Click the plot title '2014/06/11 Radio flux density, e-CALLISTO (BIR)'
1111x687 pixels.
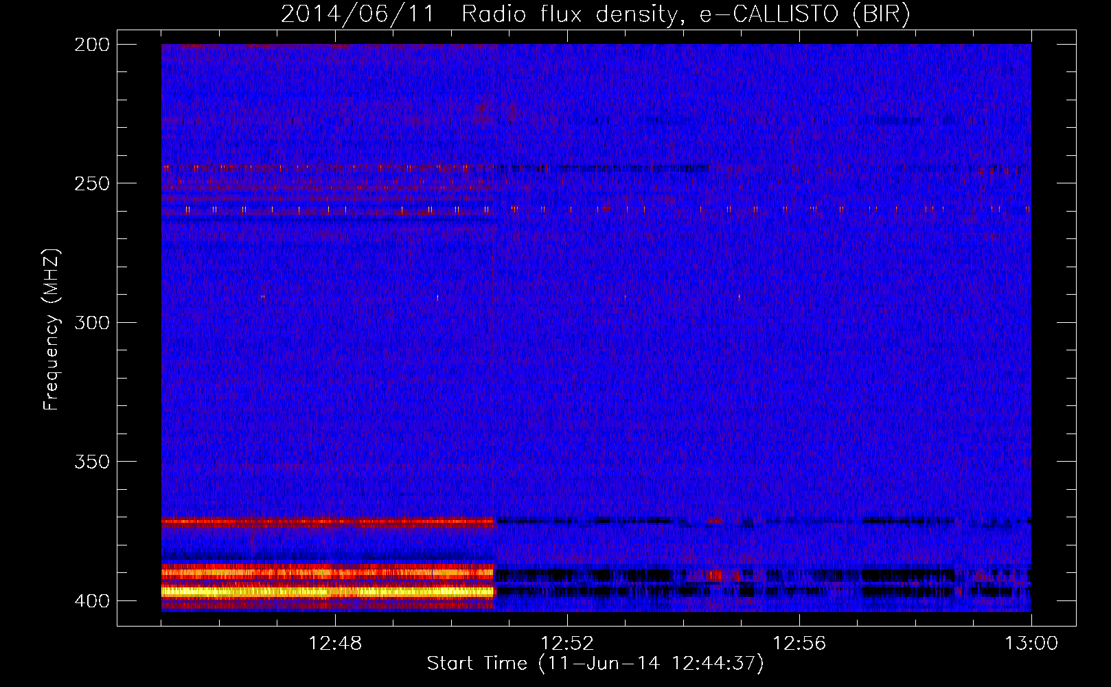(x=595, y=14)
